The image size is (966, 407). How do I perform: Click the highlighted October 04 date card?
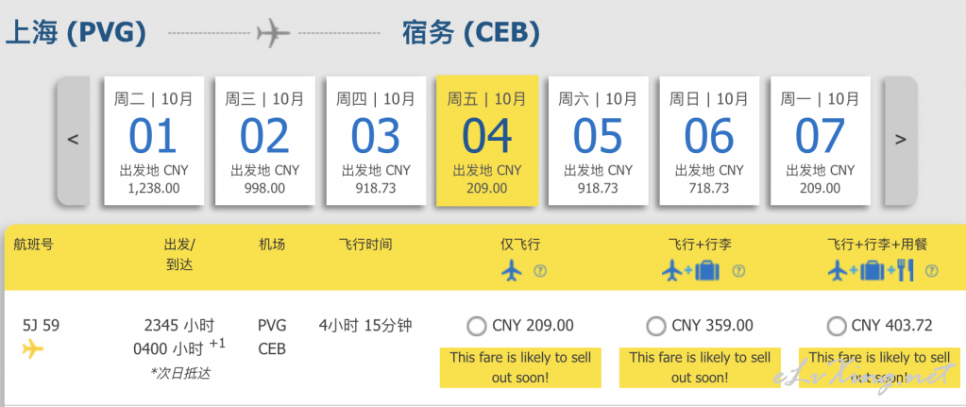pos(486,141)
